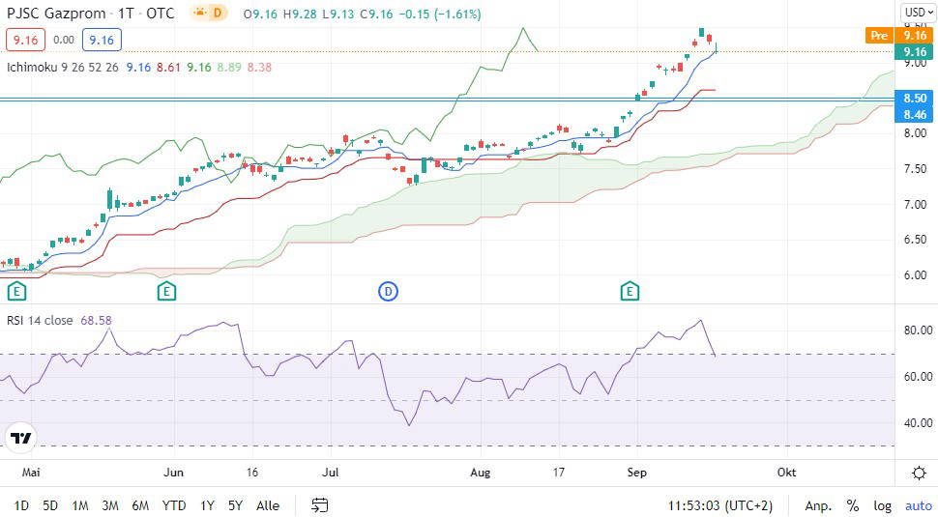938x517 pixels.
Task: Click the PJSC Gazprom symbol title
Action: coord(56,14)
